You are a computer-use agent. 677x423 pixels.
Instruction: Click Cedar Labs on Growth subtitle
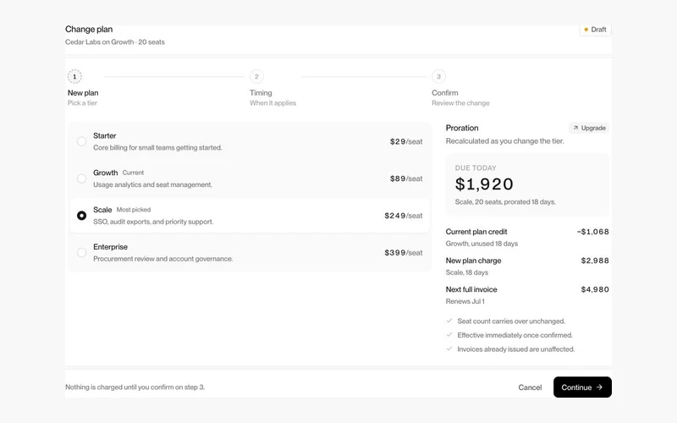point(115,41)
